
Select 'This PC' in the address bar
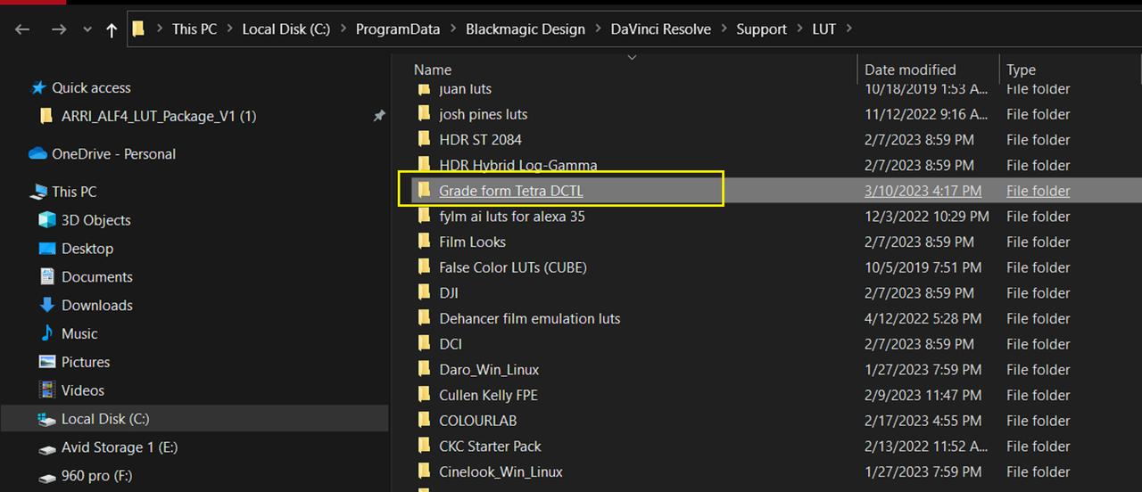pyautogui.click(x=194, y=29)
